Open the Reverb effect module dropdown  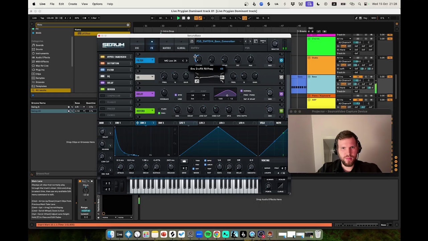152,111
